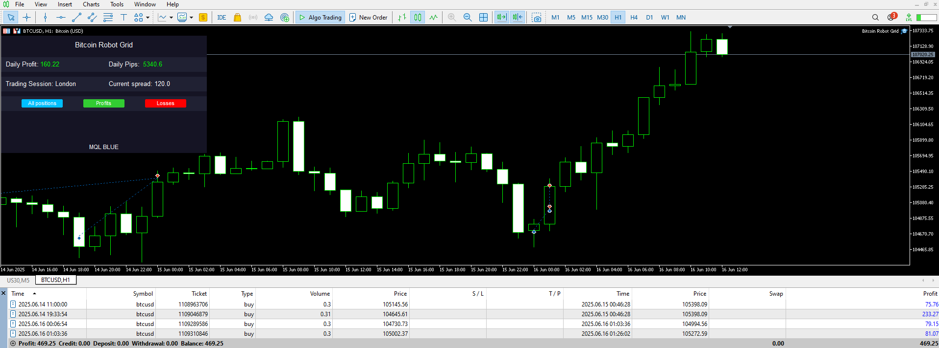Toggle chart shift from right edge
Image resolution: width=939 pixels, height=348 pixels.
tap(518, 18)
